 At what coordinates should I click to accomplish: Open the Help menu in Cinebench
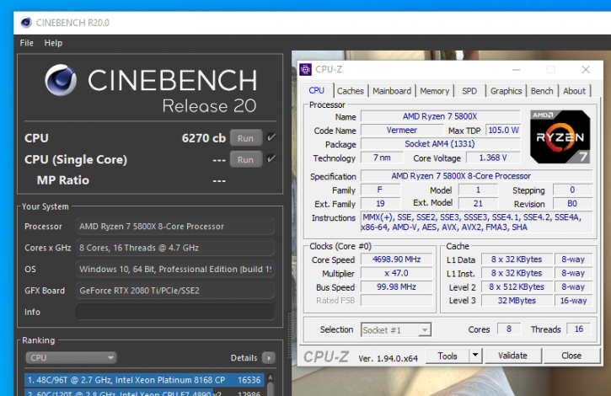tap(53, 43)
